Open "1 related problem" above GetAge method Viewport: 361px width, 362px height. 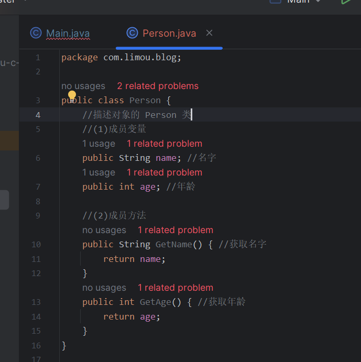(175, 288)
